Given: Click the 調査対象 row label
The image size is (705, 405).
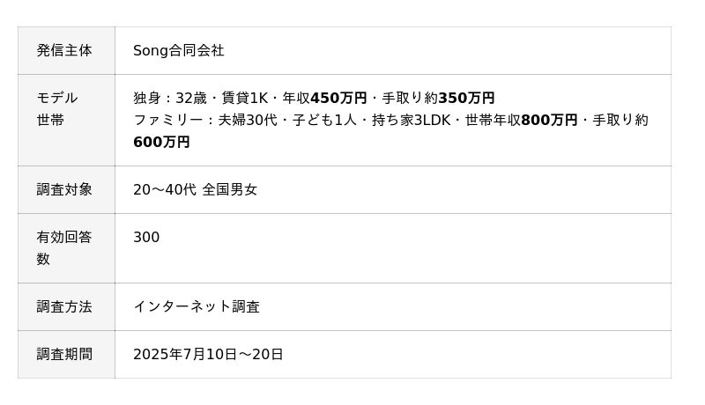Looking at the screenshot, I should pyautogui.click(x=64, y=189).
